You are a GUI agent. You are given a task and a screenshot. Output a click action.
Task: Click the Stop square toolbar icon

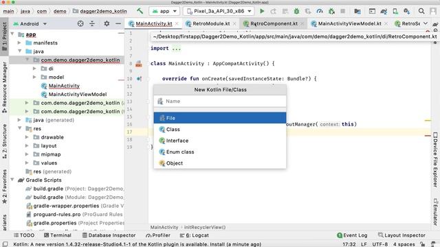(x=342, y=11)
